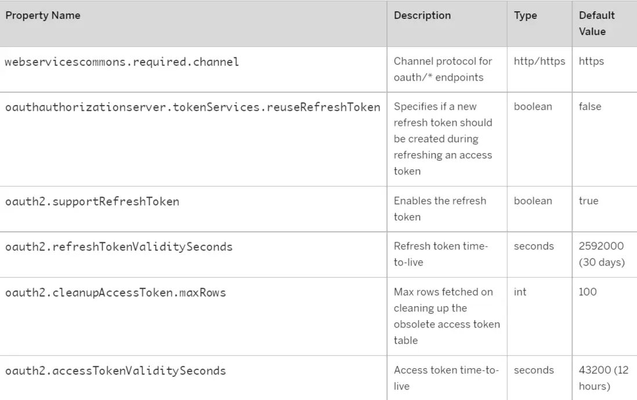Click the oauth2.supportRefreshToken property name
This screenshot has height=400, width=637.
[92, 201]
